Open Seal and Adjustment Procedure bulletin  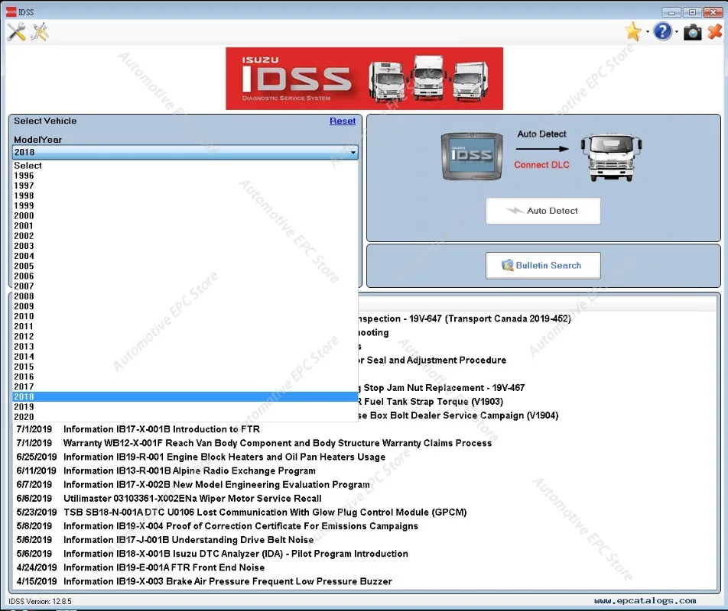pyautogui.click(x=432, y=360)
